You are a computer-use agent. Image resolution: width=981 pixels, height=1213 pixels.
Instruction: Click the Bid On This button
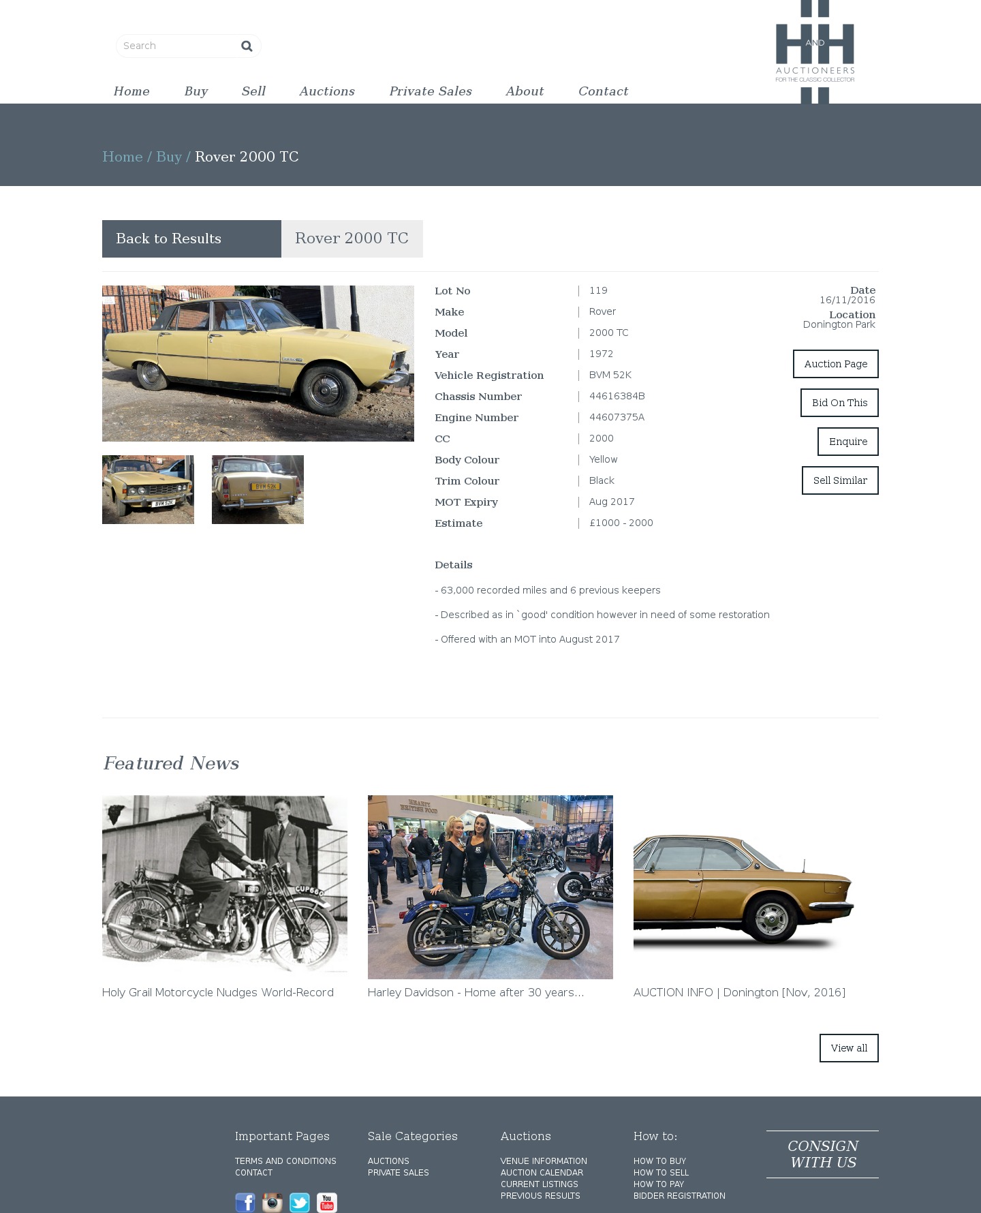pyautogui.click(x=839, y=403)
